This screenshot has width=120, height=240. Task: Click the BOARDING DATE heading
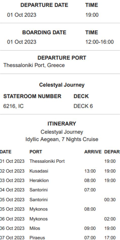click(44, 32)
